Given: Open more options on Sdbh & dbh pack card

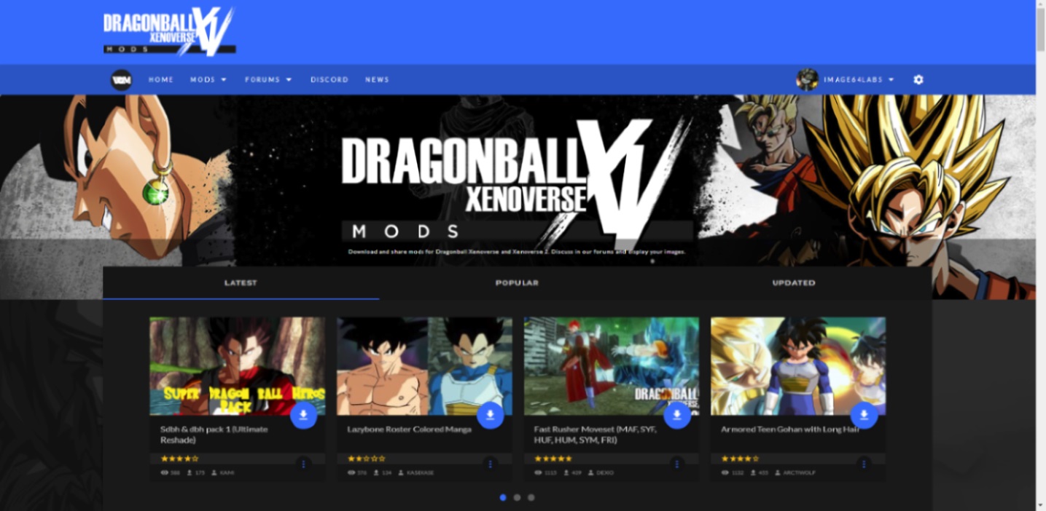Looking at the screenshot, I should (303, 464).
